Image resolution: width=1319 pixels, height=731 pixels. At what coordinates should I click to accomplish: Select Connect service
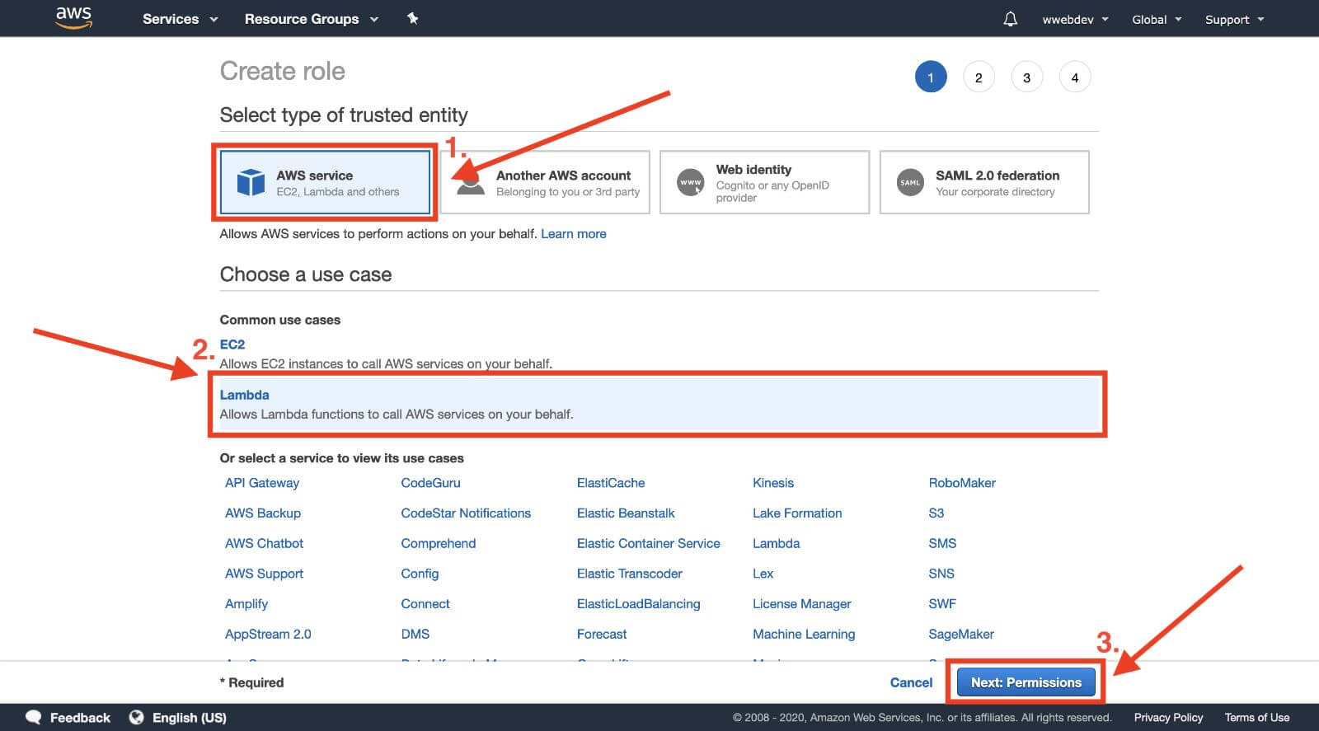click(425, 604)
